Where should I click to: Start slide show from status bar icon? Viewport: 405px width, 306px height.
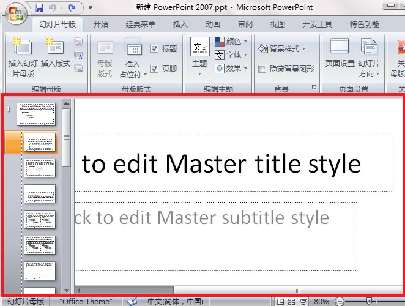[303, 301]
